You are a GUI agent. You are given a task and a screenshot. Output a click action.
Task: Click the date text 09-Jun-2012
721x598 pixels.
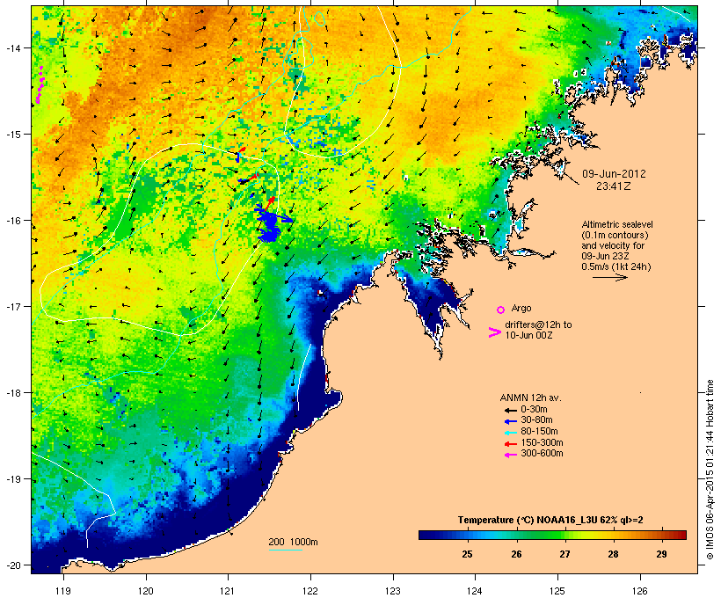coord(614,174)
